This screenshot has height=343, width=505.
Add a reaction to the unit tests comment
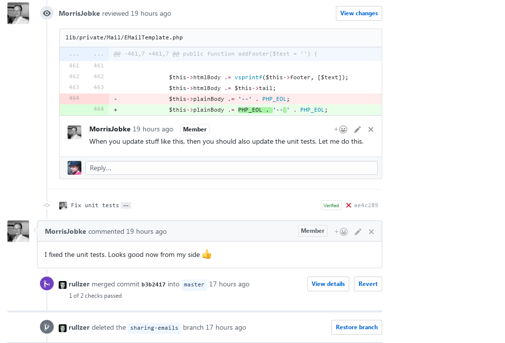click(341, 232)
